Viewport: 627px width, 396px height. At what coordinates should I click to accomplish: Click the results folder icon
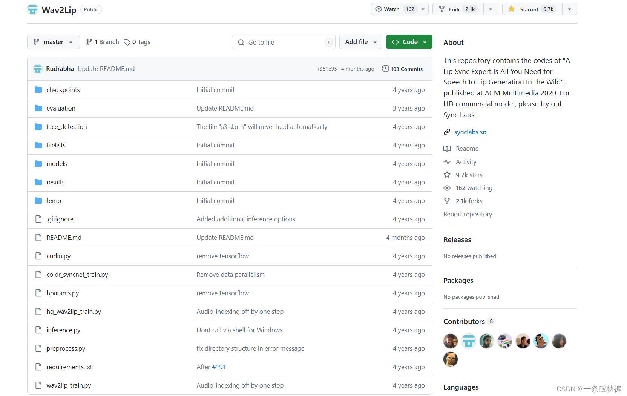pos(38,182)
